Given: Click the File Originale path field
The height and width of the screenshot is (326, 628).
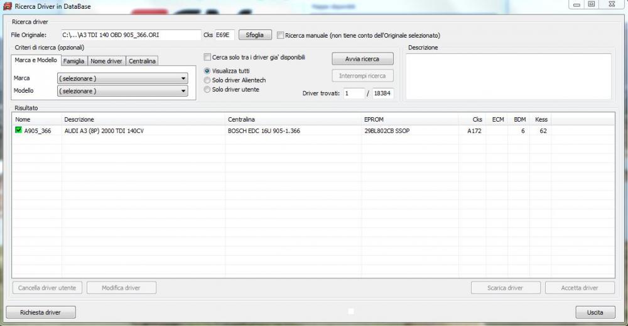Looking at the screenshot, I should (x=130, y=35).
